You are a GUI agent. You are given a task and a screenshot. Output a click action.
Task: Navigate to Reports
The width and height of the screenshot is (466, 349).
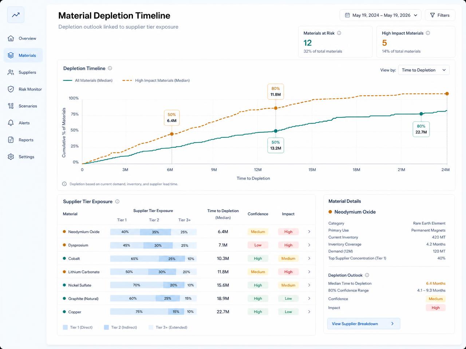pyautogui.click(x=23, y=140)
